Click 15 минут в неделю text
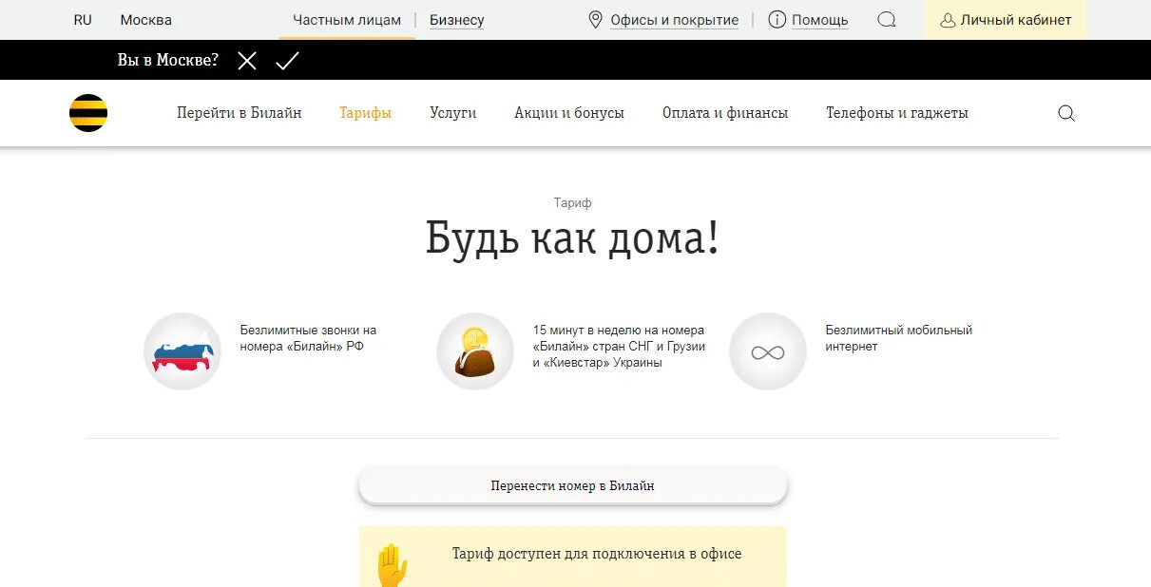 tap(620, 347)
